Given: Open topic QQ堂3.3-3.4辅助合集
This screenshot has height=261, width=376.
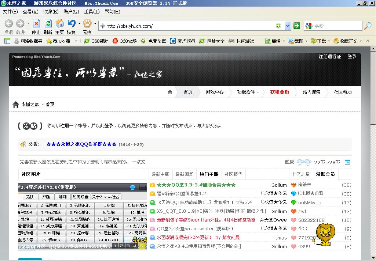Looking at the screenshot, I should point(196,185).
